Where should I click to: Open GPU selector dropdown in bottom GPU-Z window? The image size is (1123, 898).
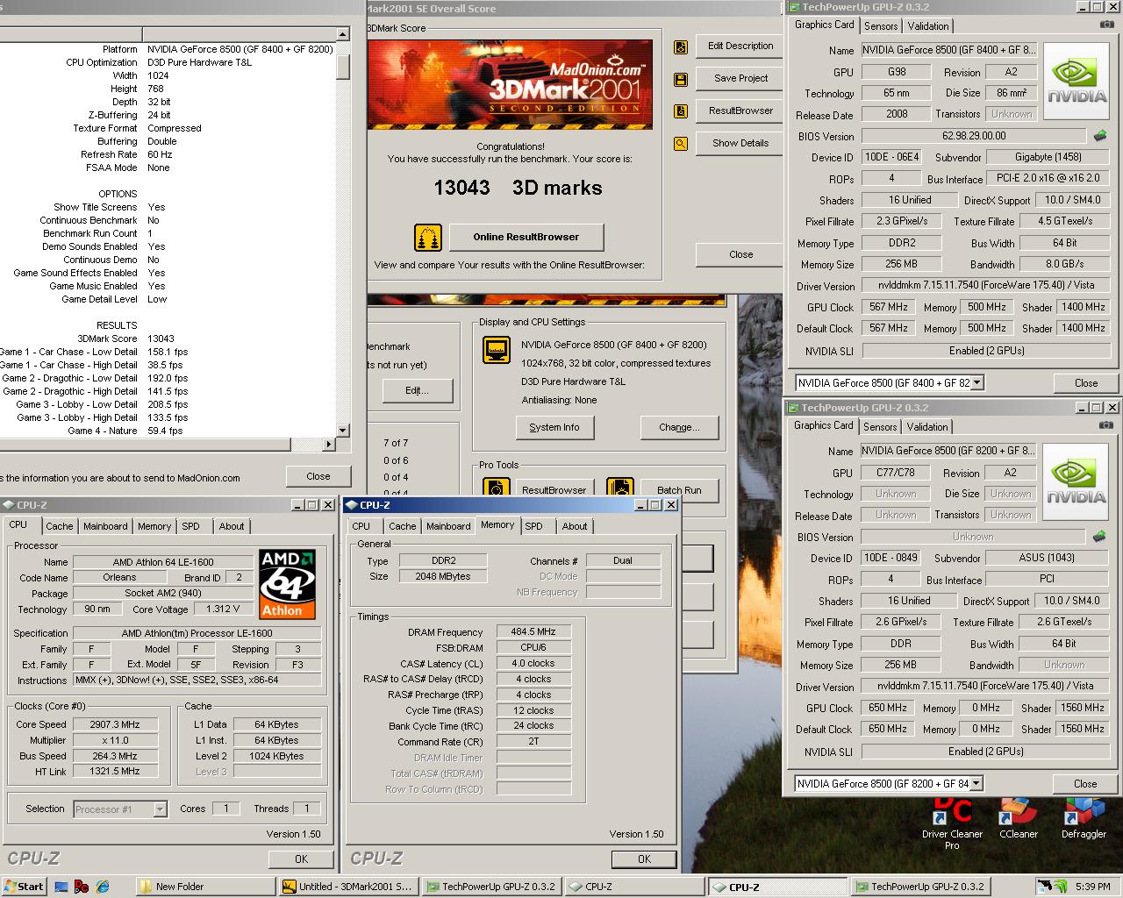[x=976, y=783]
